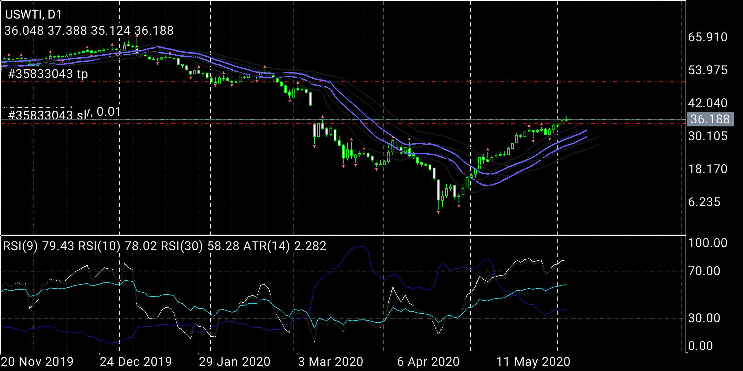Click the USWTI, D1 chart title

tap(33, 14)
